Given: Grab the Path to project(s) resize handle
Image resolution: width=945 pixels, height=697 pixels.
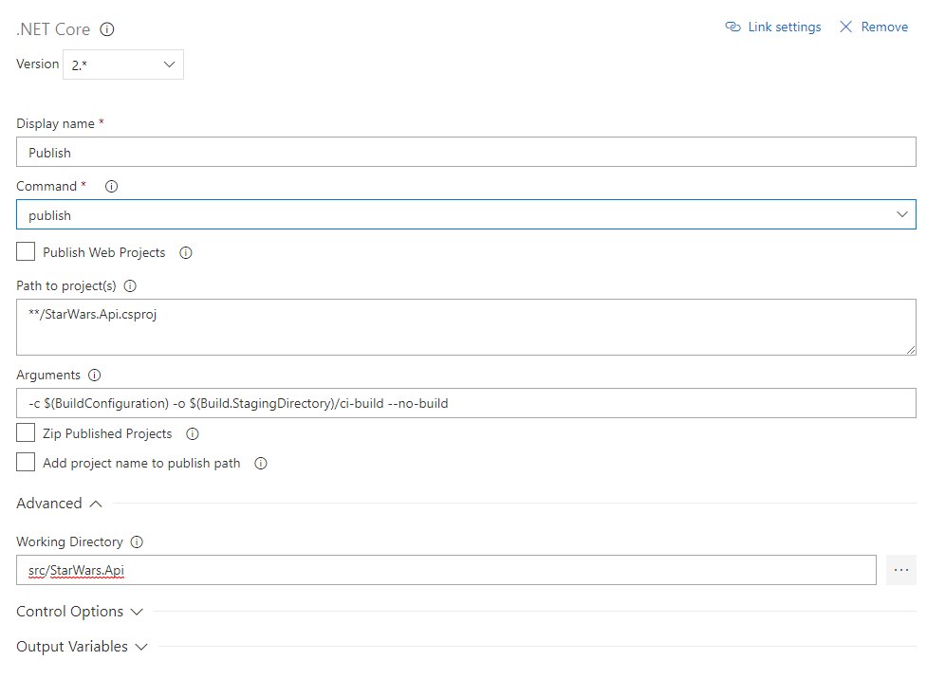Looking at the screenshot, I should coord(911,349).
